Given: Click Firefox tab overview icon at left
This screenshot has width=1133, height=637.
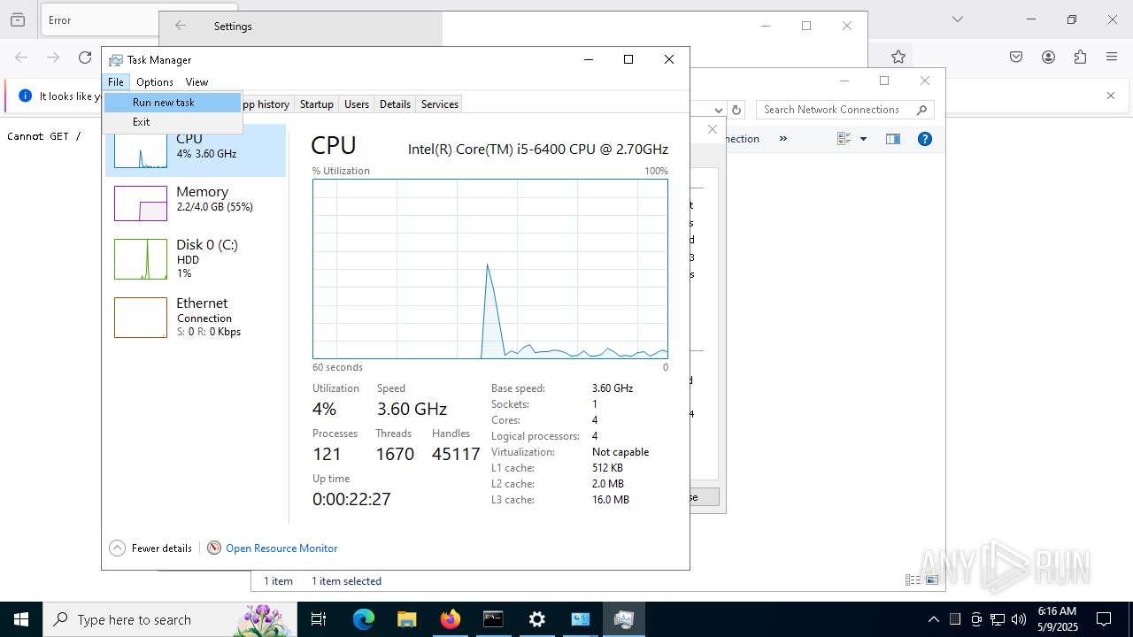Looking at the screenshot, I should coord(18,19).
